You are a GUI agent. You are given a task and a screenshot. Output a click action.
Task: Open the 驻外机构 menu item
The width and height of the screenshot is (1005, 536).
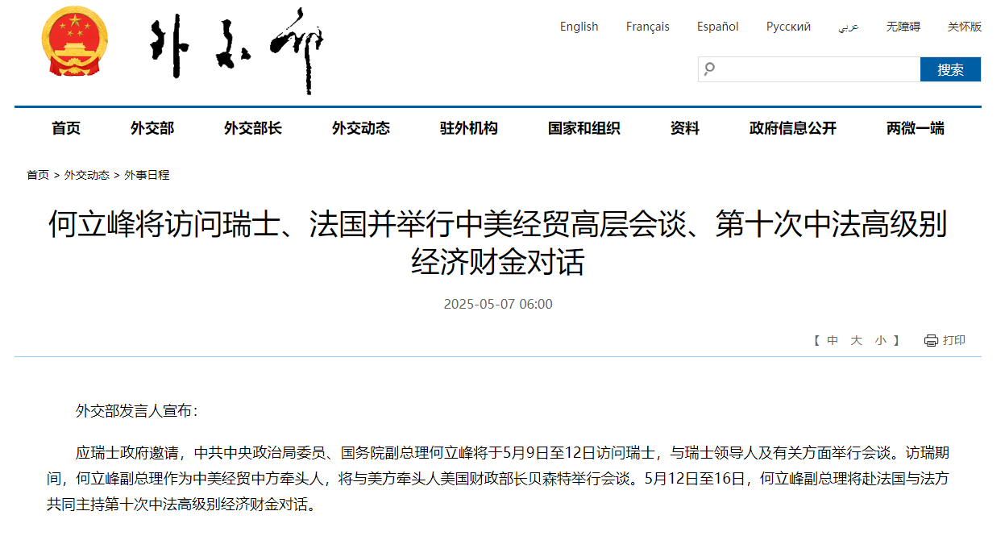coord(469,128)
